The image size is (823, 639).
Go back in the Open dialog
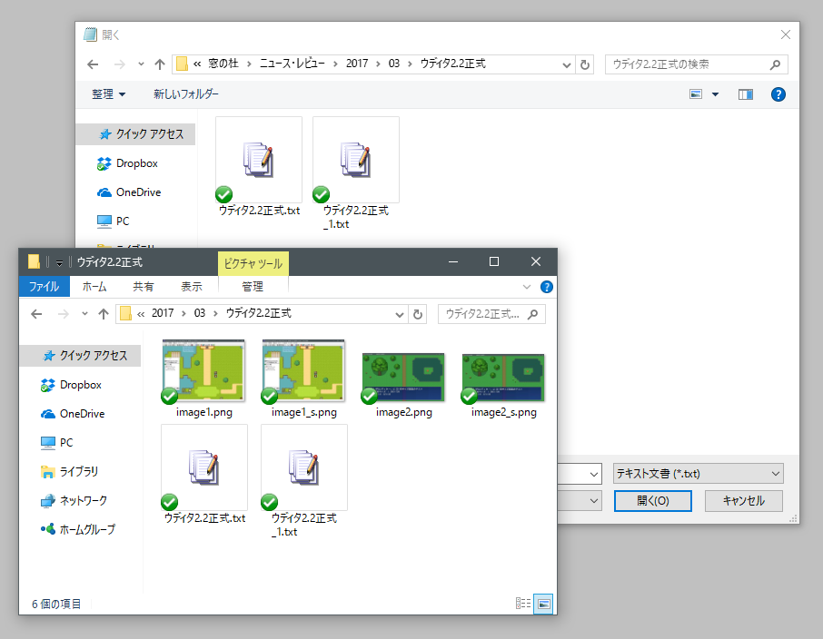coord(93,64)
